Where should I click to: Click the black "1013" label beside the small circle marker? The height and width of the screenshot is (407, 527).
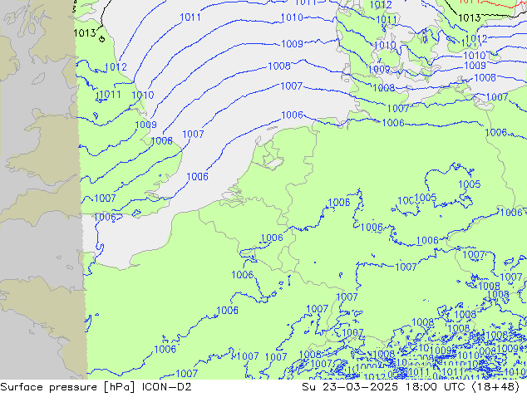84,33
